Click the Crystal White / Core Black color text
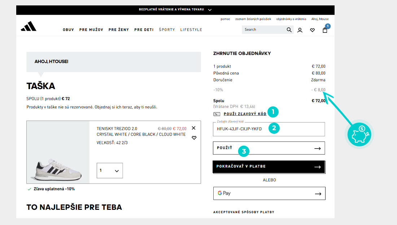The width and height of the screenshot is (397, 225). click(x=141, y=134)
